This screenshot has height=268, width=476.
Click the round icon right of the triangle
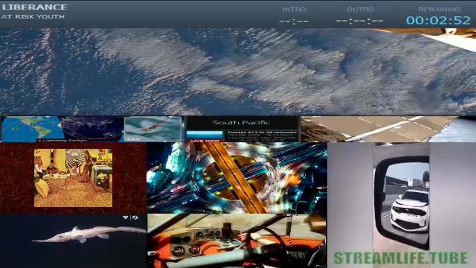click(135, 217)
